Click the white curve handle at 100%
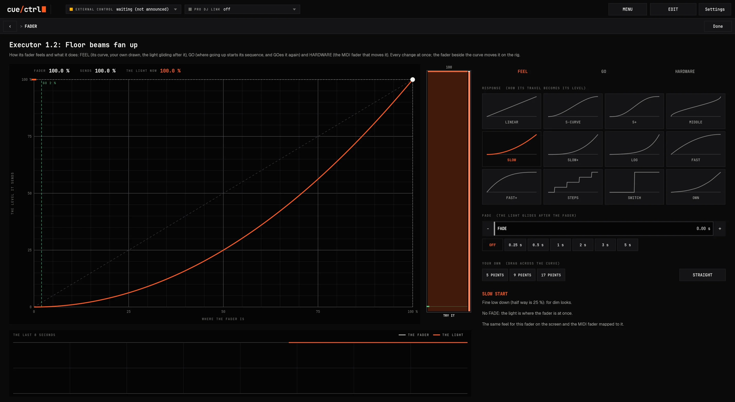This screenshot has height=402, width=735. (x=412, y=80)
